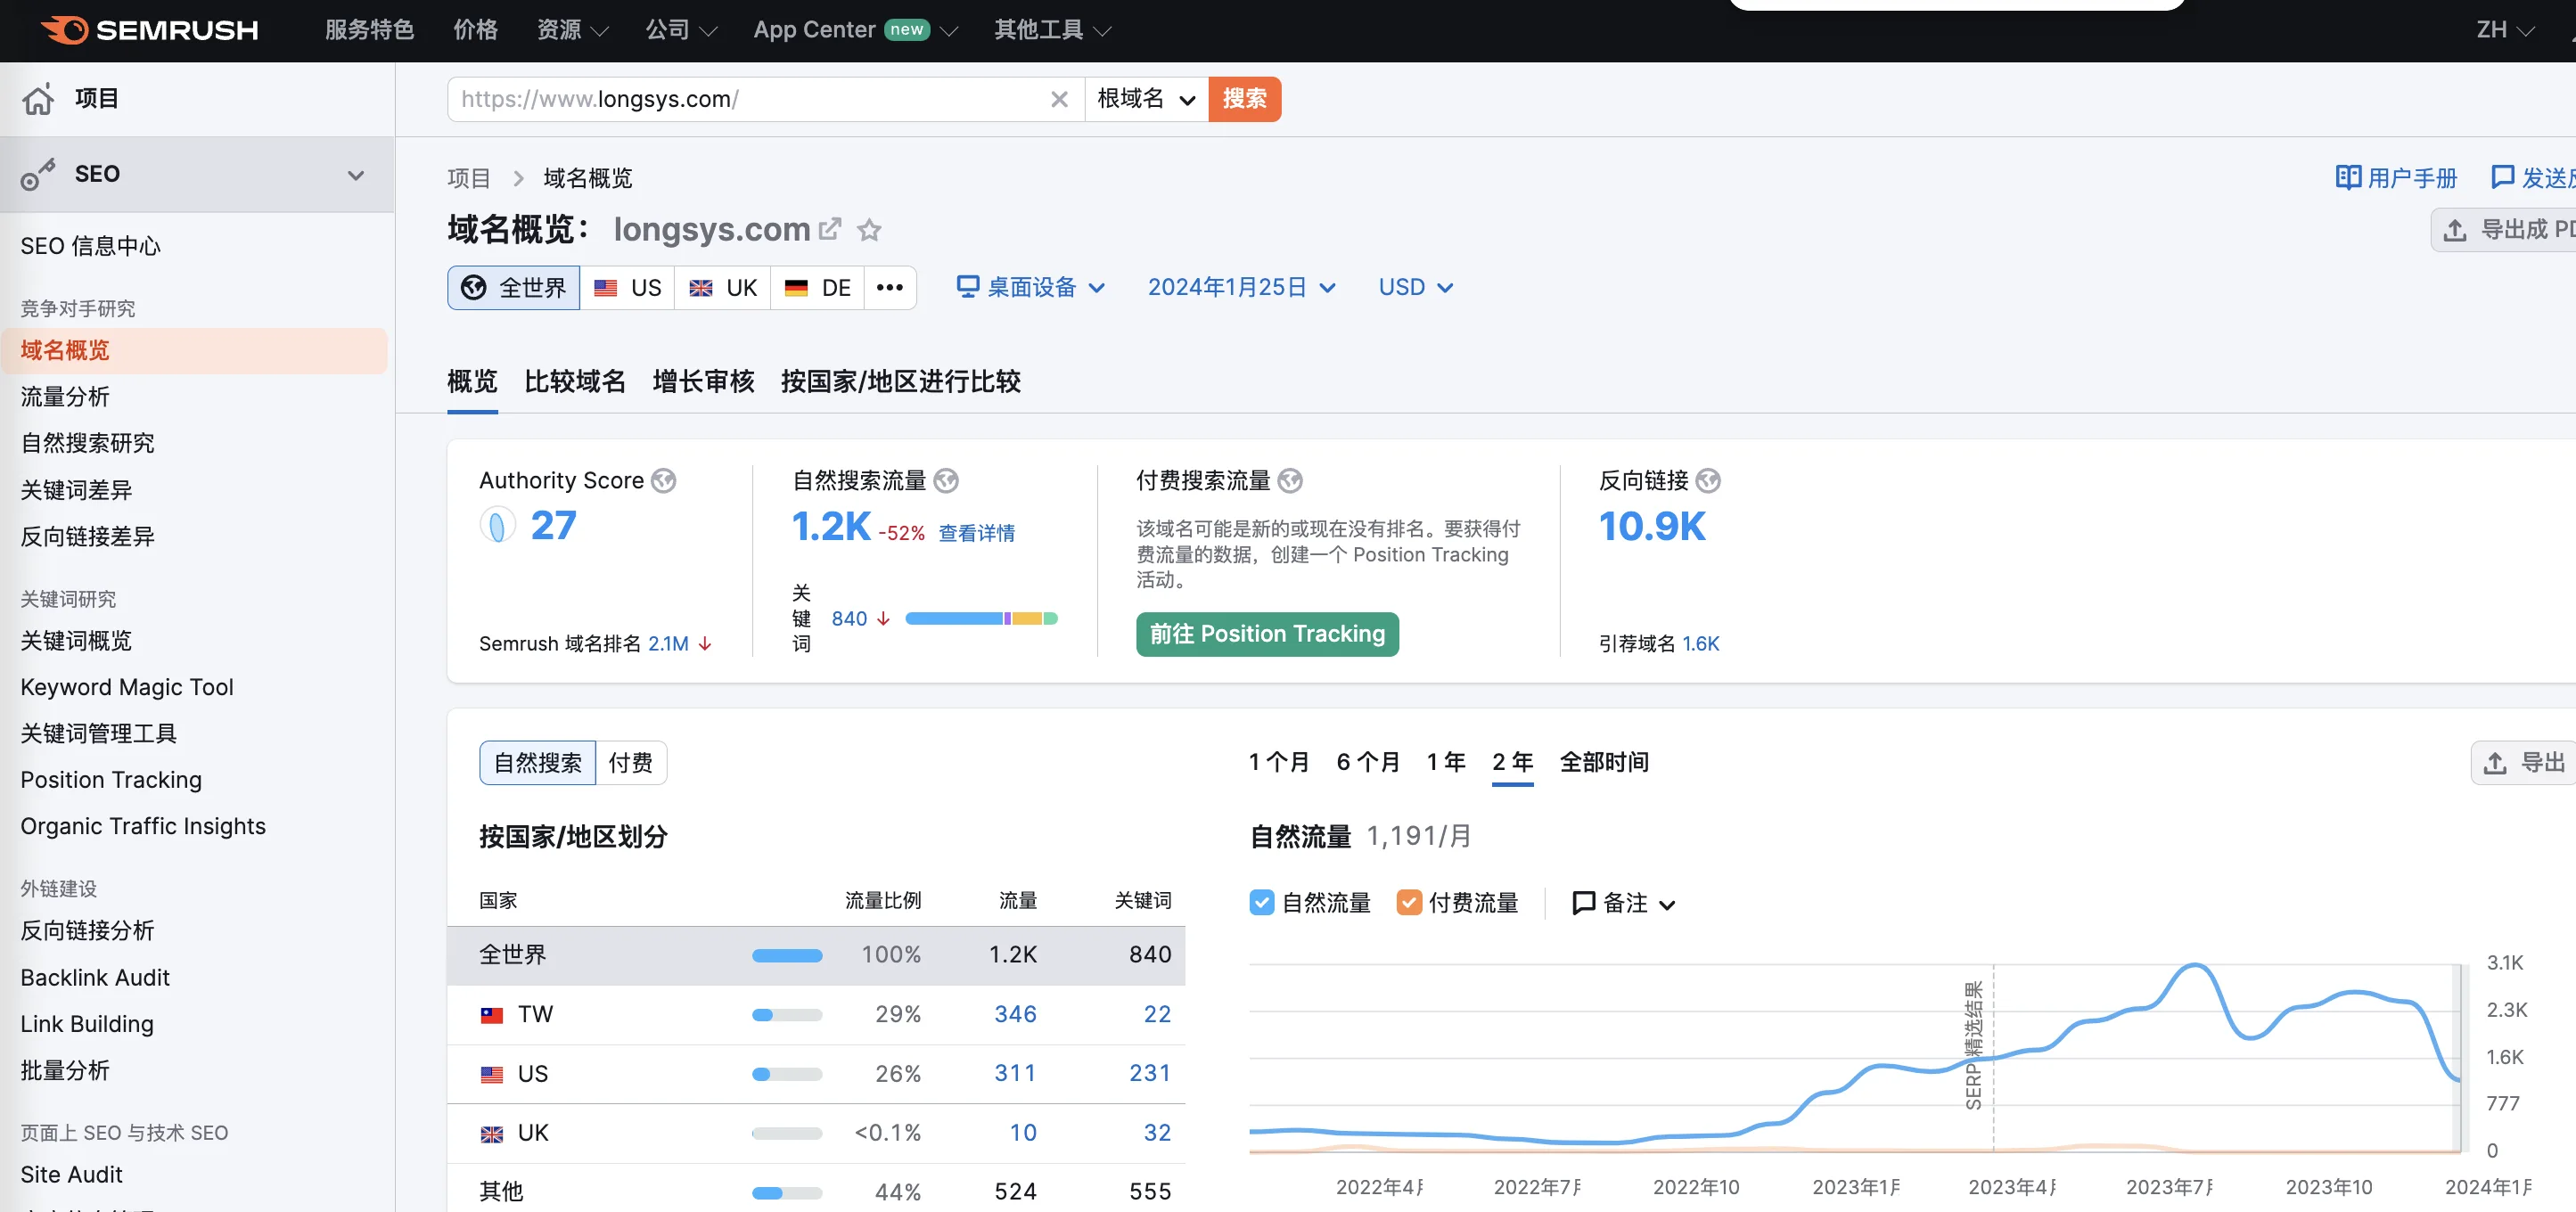The height and width of the screenshot is (1212, 2576).
Task: Click the 备注 note bubble icon
Action: [x=1583, y=903]
